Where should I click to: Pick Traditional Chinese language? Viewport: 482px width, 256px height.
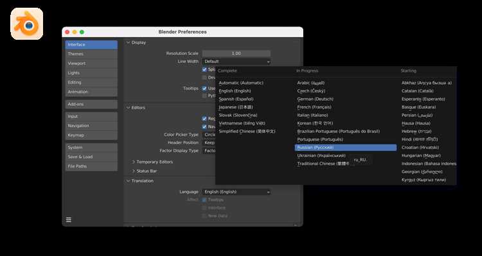click(324, 164)
